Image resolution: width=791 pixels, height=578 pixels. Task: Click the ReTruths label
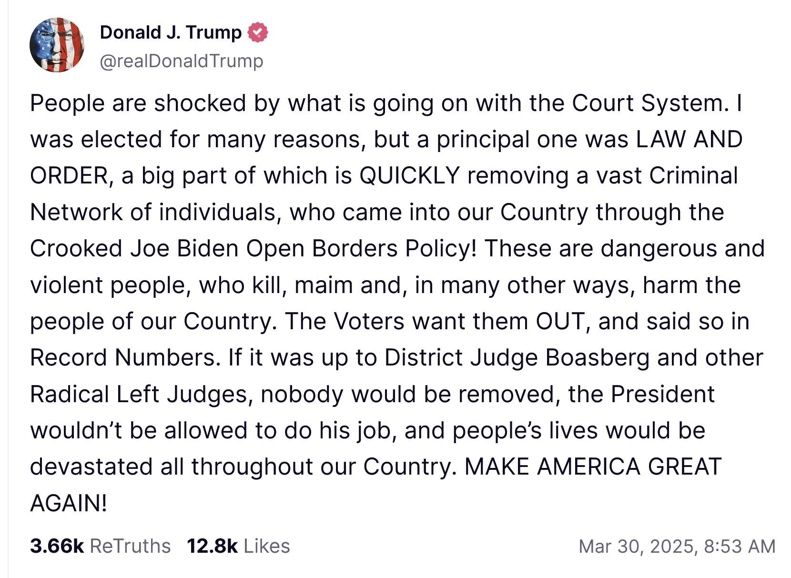[x=130, y=546]
